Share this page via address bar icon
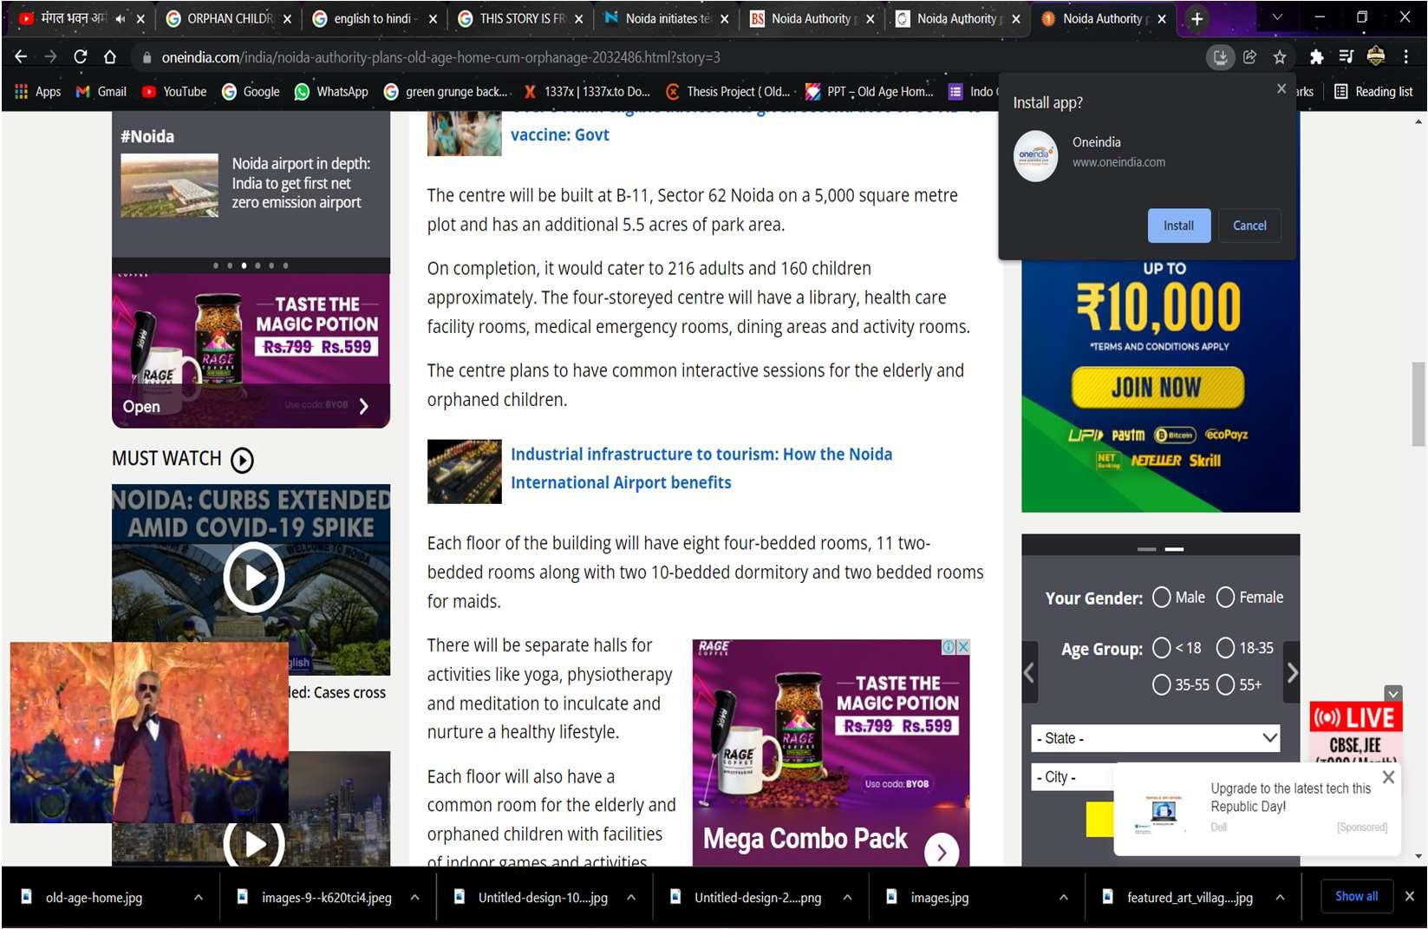The width and height of the screenshot is (1428, 929). 1250,57
